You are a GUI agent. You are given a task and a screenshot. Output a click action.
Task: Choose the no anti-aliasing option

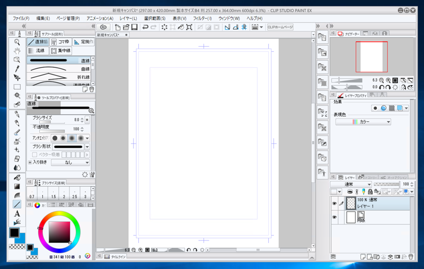[x=55, y=138]
